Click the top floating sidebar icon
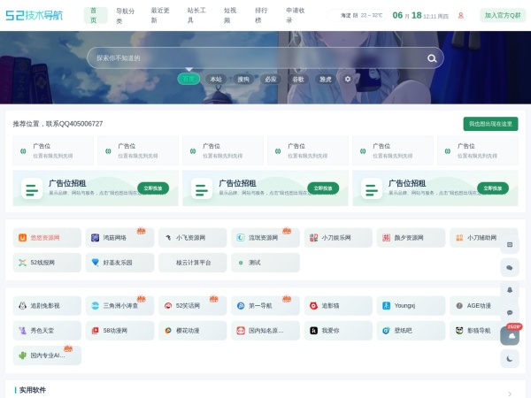Viewport: 531px width, 398px height. [510, 244]
